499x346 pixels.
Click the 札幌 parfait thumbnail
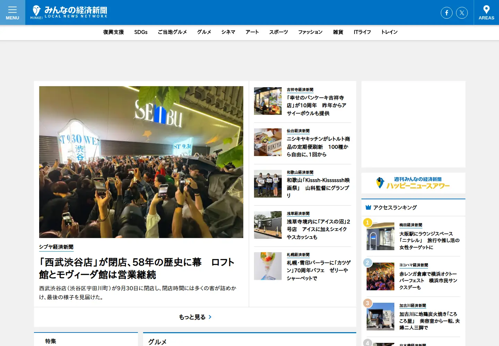tap(268, 266)
